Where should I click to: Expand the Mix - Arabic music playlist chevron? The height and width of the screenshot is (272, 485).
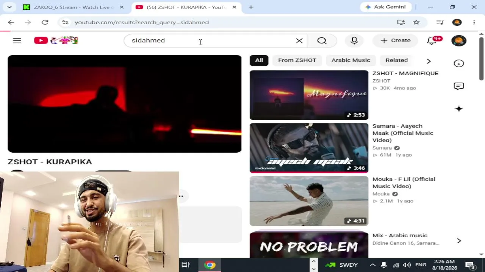(x=459, y=241)
